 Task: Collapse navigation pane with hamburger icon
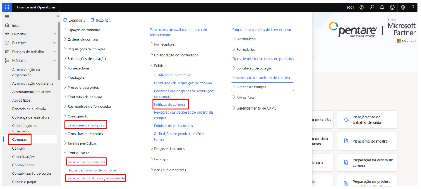point(7,16)
